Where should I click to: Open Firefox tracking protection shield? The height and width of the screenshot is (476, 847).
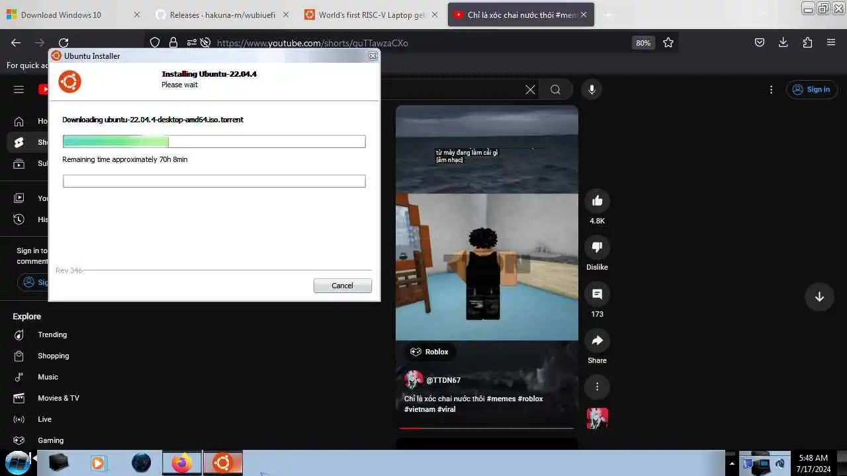[x=155, y=42]
